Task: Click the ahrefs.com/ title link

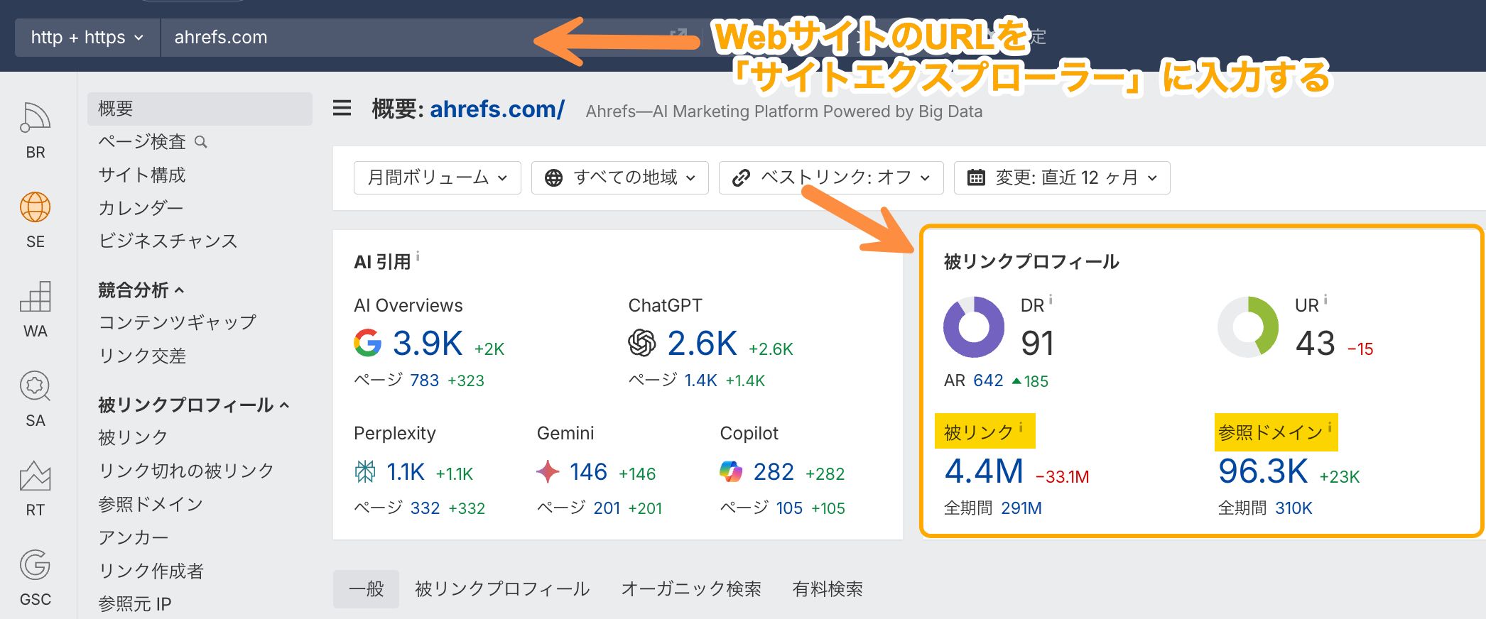Action: [x=497, y=109]
